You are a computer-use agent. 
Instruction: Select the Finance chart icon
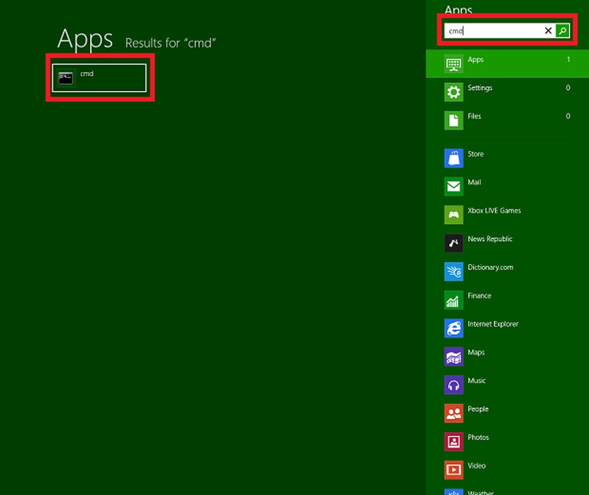click(453, 300)
